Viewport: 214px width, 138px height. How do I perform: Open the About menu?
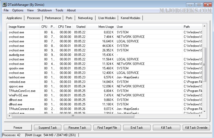[71, 10]
